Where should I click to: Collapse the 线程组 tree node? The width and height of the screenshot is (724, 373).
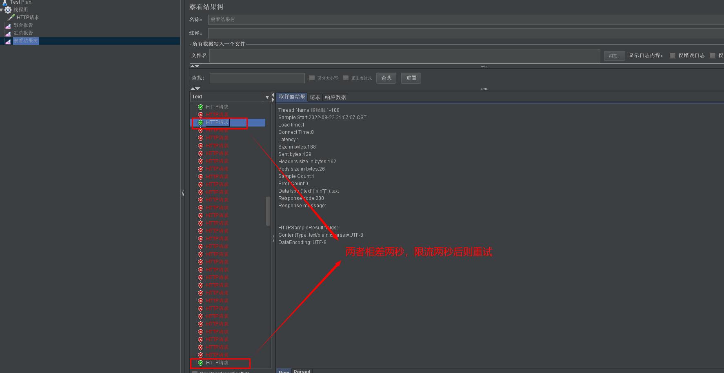(2, 10)
